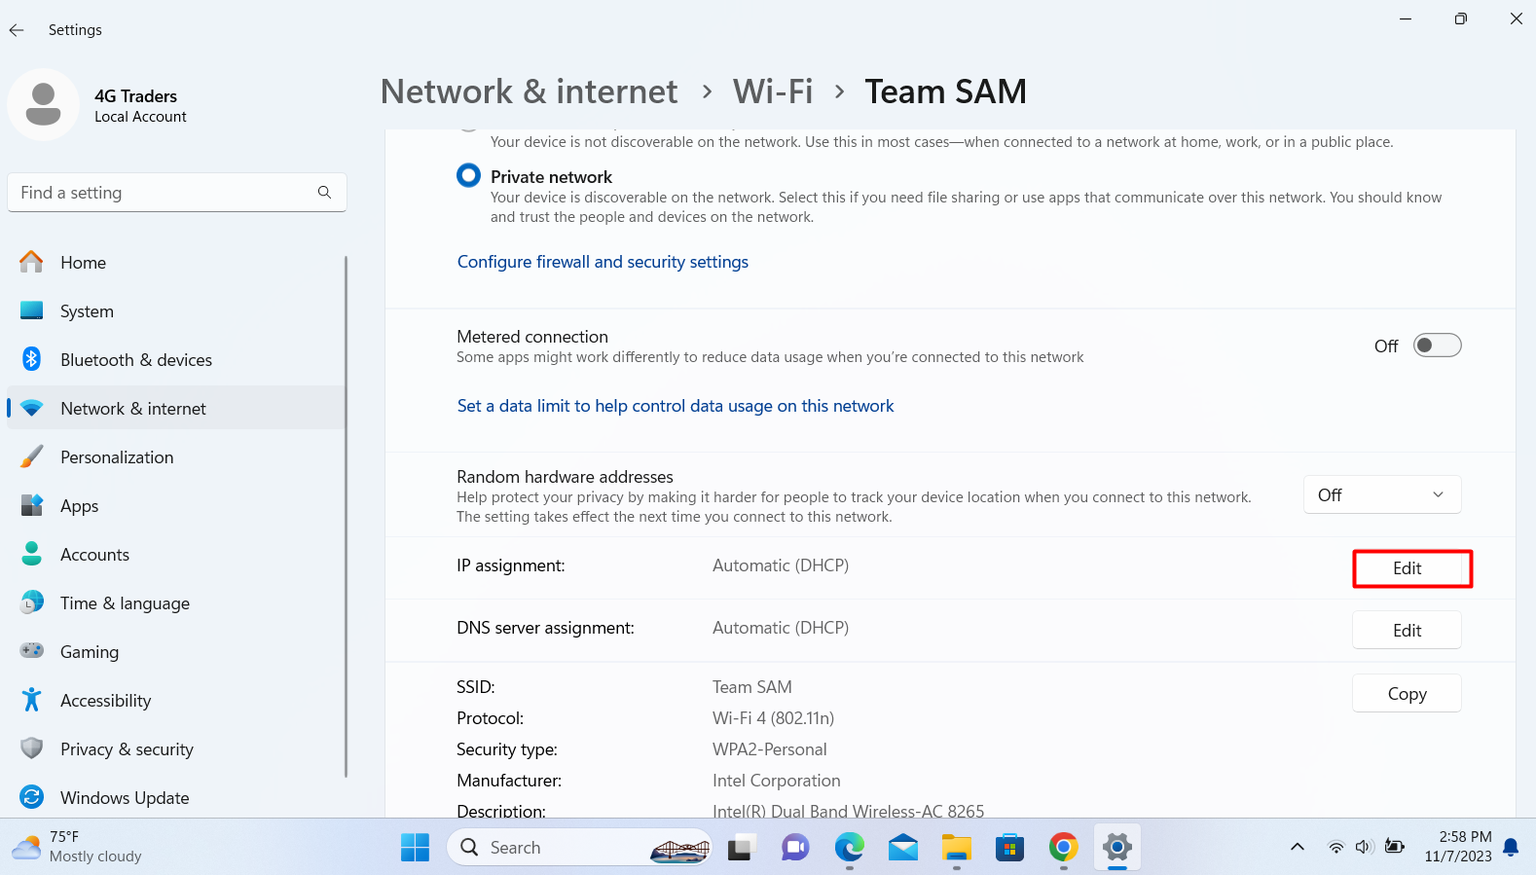
Task: Copy the network properties with Copy button
Action: (1407, 694)
